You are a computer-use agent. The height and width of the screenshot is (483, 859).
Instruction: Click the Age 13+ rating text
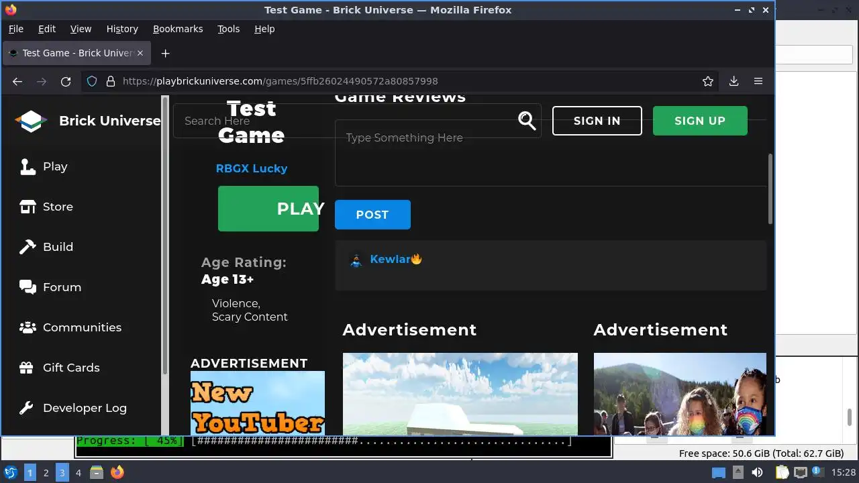[x=228, y=279]
